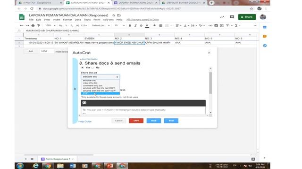Open Google Tasks in the side panel
The width and height of the screenshot is (302, 169).
(x=265, y=46)
